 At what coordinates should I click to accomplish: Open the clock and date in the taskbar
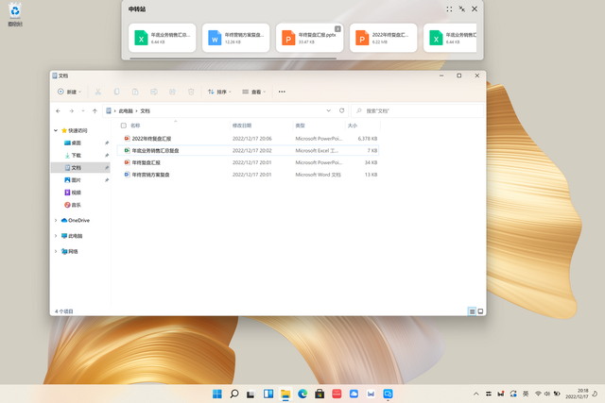[x=578, y=394]
